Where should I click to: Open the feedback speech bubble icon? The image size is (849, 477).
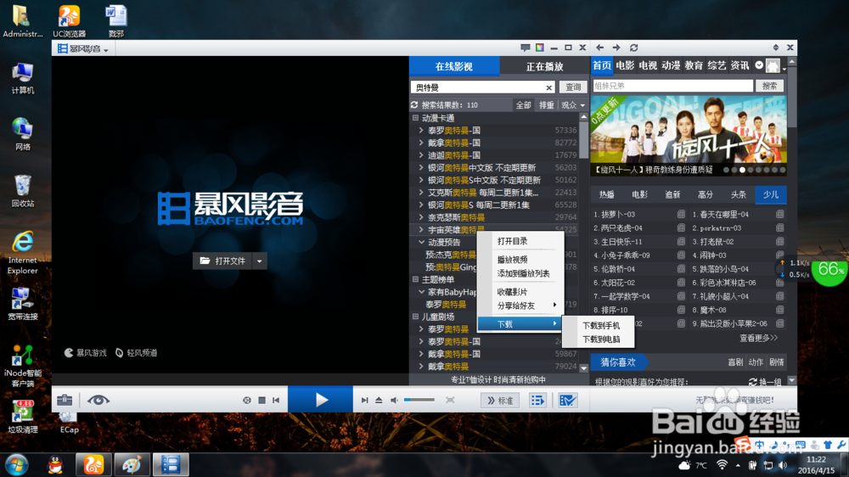pyautogui.click(x=526, y=48)
